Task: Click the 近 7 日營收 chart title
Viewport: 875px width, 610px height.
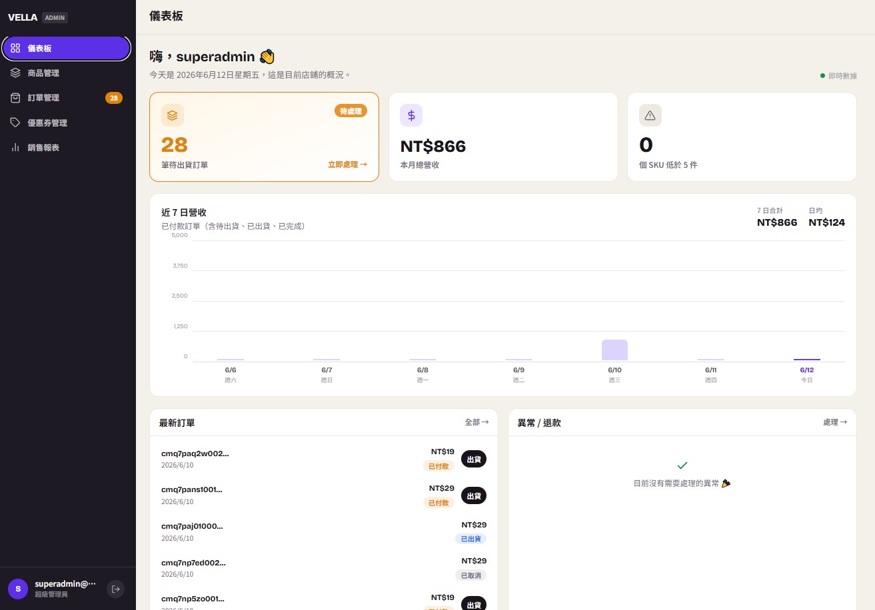Action: coord(184,212)
